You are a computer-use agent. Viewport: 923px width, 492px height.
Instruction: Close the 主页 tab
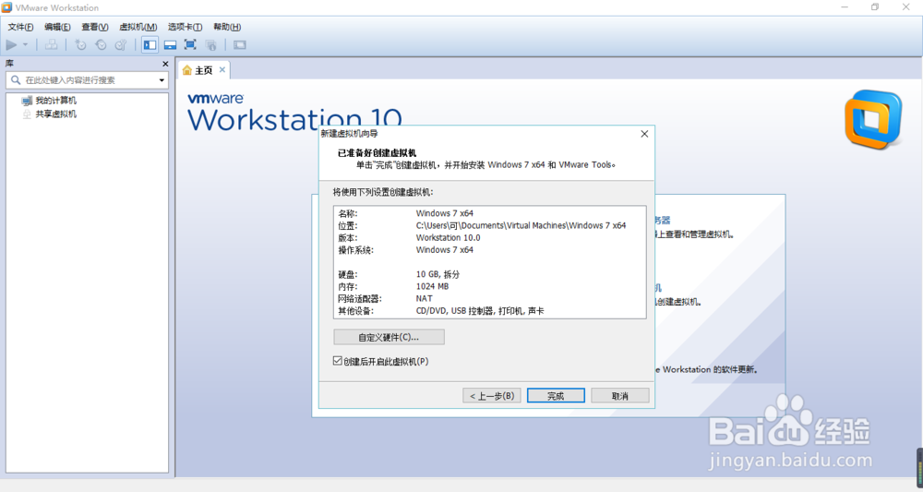pos(222,69)
